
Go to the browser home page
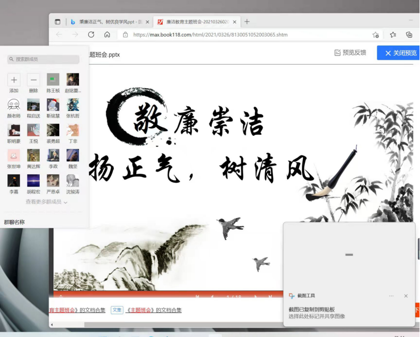pyautogui.click(x=107, y=35)
